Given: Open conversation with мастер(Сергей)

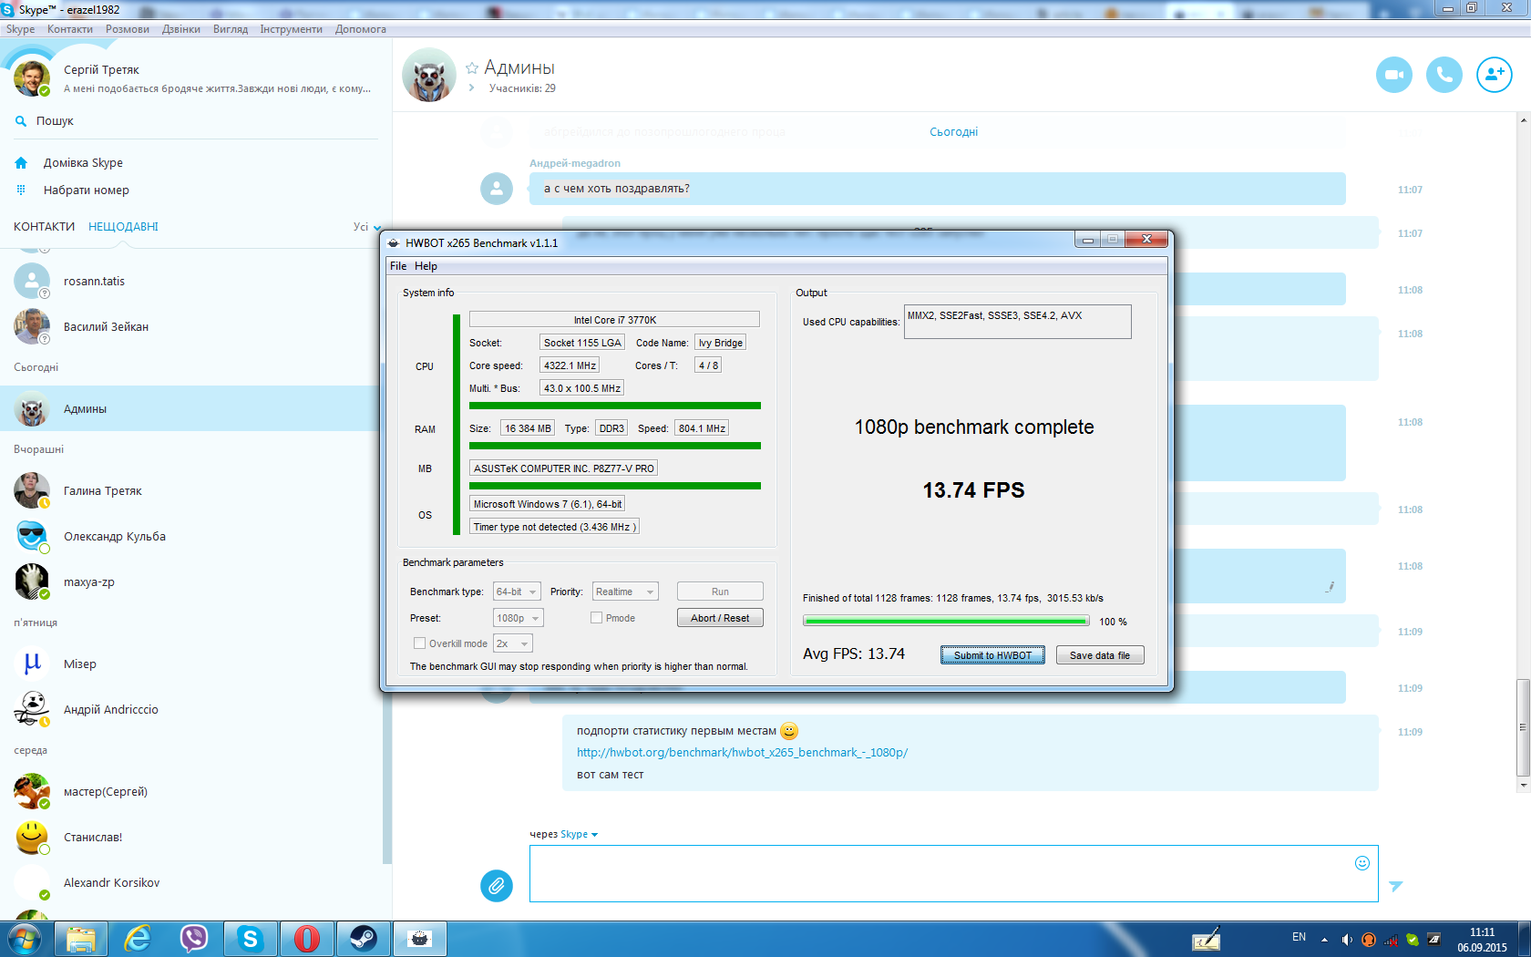Looking at the screenshot, I should point(190,791).
